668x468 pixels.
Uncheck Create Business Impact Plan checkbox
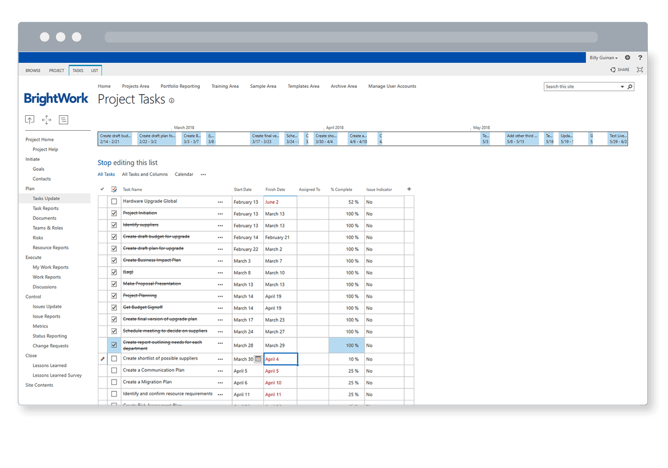(x=114, y=260)
